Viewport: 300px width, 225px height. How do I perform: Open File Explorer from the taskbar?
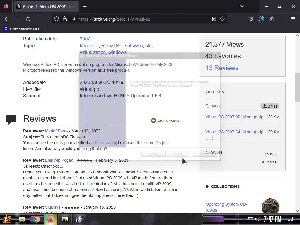[22, 219]
